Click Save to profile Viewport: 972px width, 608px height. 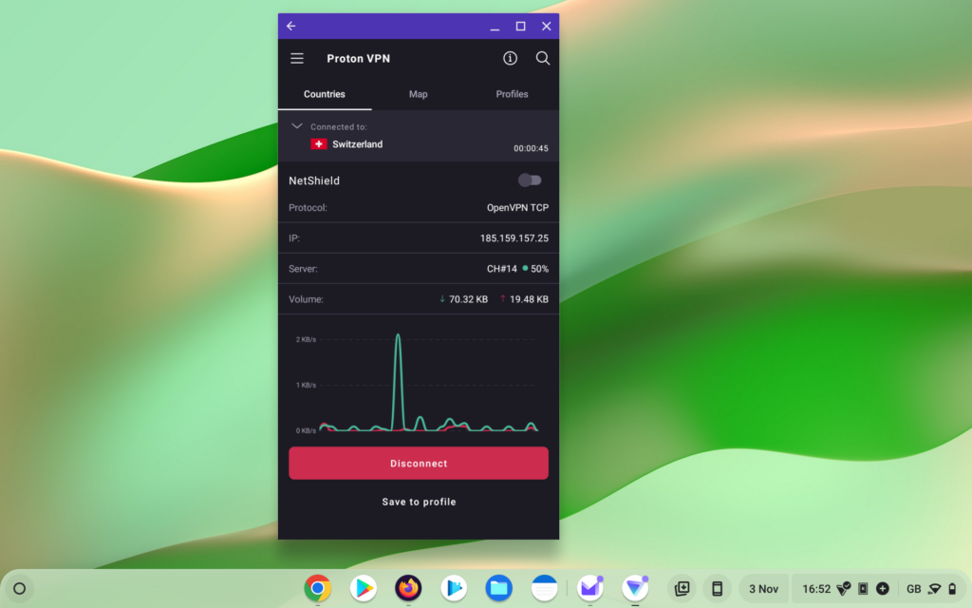[419, 502]
